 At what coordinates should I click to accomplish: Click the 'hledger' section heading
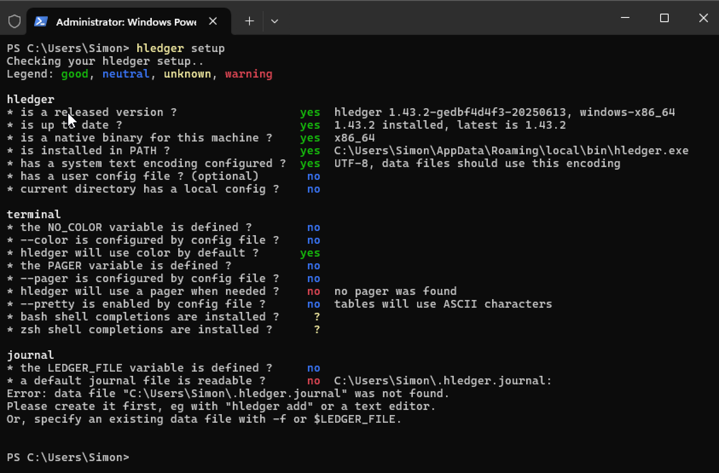31,100
